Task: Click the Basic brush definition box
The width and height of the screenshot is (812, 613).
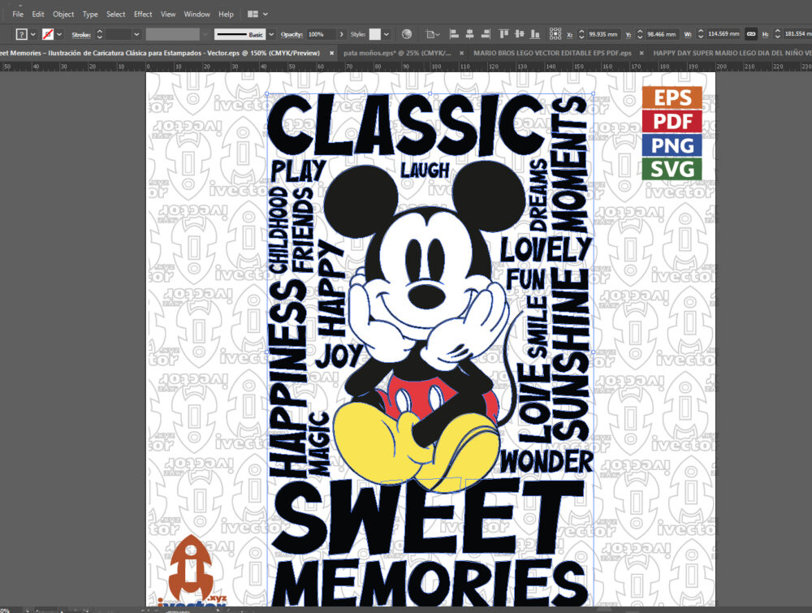Action: pyautogui.click(x=240, y=34)
